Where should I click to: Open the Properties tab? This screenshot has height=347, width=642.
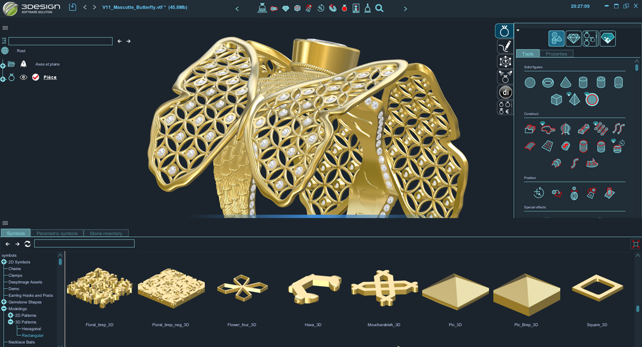pos(556,54)
